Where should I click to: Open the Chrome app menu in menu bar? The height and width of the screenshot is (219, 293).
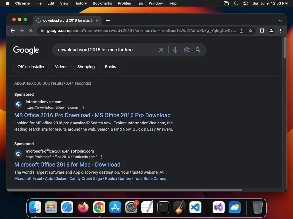pos(22,3)
